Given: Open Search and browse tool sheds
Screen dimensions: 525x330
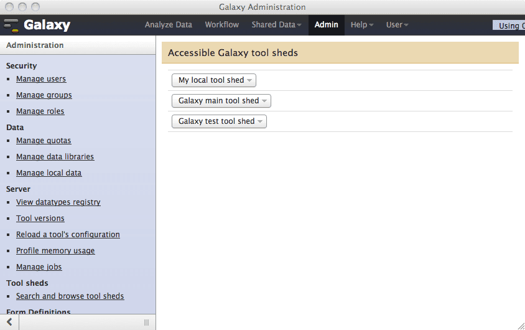Looking at the screenshot, I should 70,296.
